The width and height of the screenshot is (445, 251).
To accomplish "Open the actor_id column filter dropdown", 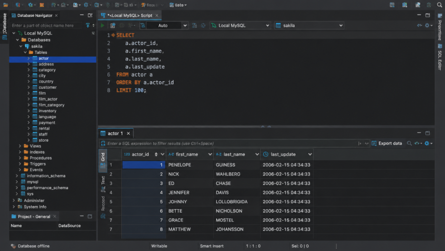I will point(162,154).
